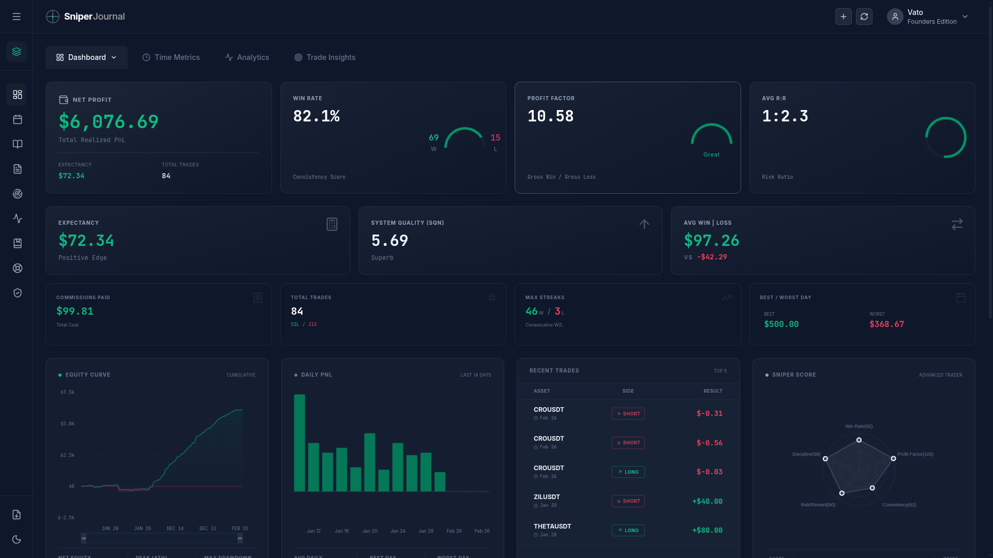Click the green layers icon in sidebar
Screen dimensions: 993x558
(17, 52)
